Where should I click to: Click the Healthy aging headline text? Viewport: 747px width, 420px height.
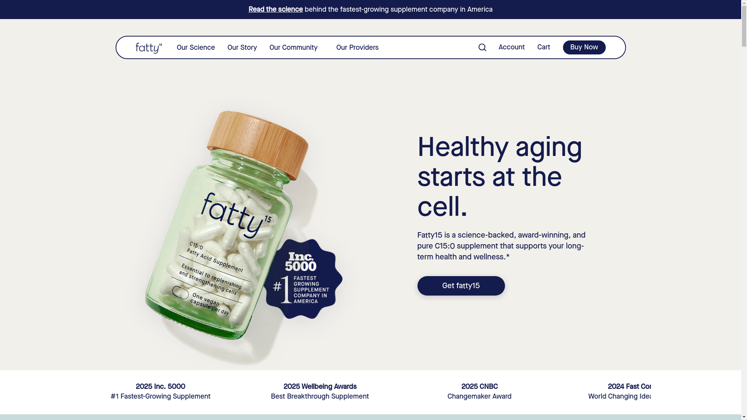pos(500,177)
